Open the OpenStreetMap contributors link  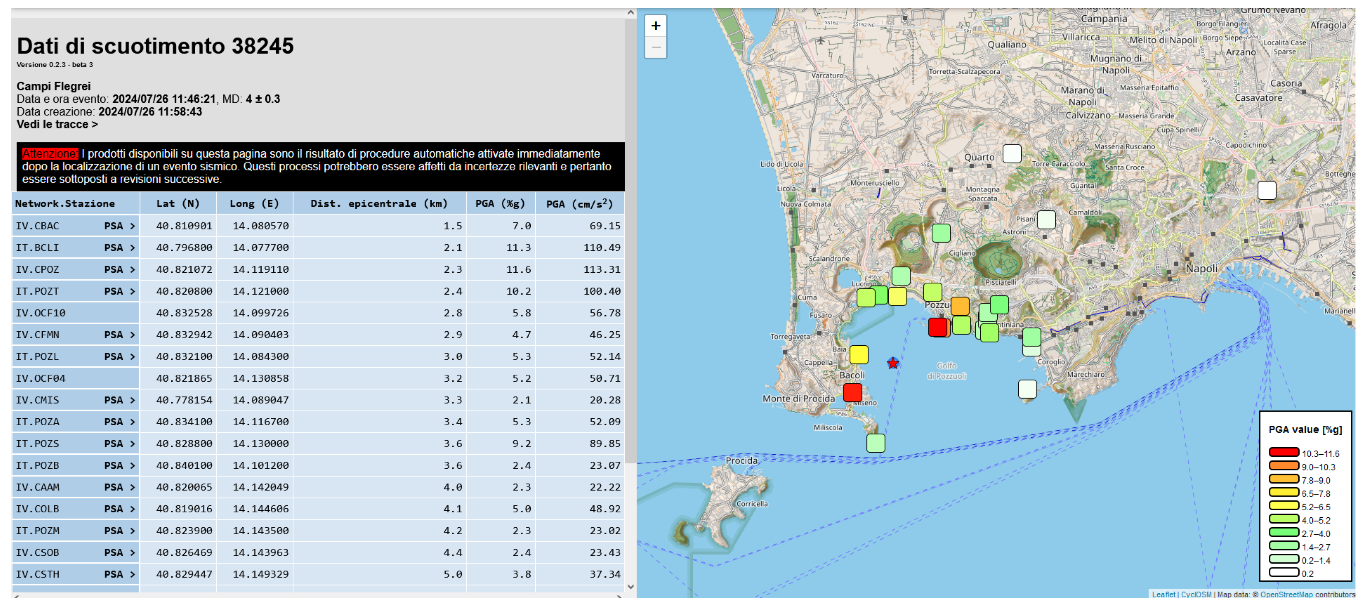1286,594
